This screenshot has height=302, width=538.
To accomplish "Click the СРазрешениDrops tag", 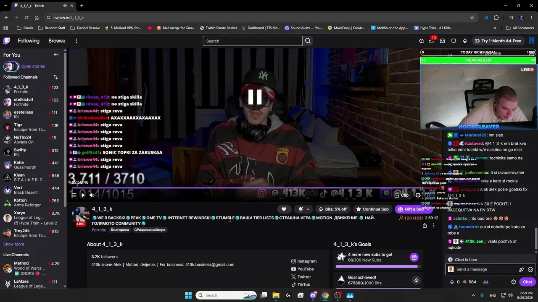I will 150,230.
